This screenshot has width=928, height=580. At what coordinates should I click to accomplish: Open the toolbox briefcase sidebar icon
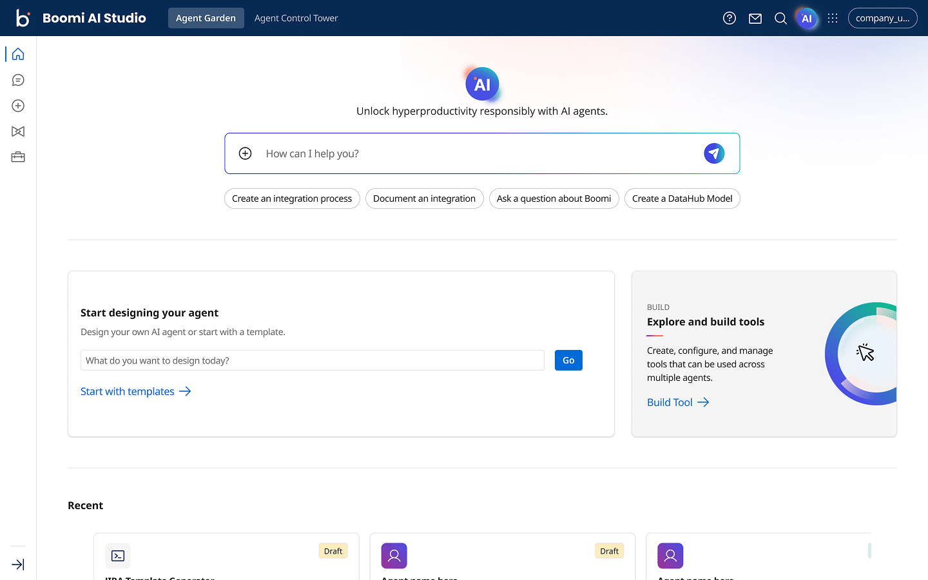pos(18,157)
